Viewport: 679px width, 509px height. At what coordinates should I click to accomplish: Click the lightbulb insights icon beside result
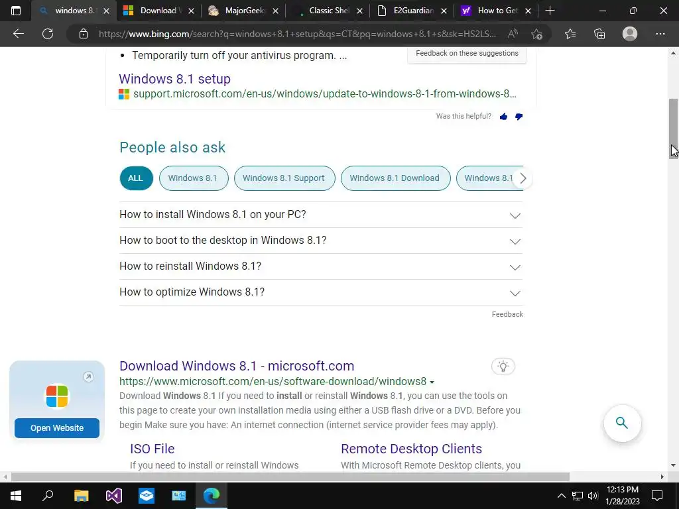tap(503, 367)
